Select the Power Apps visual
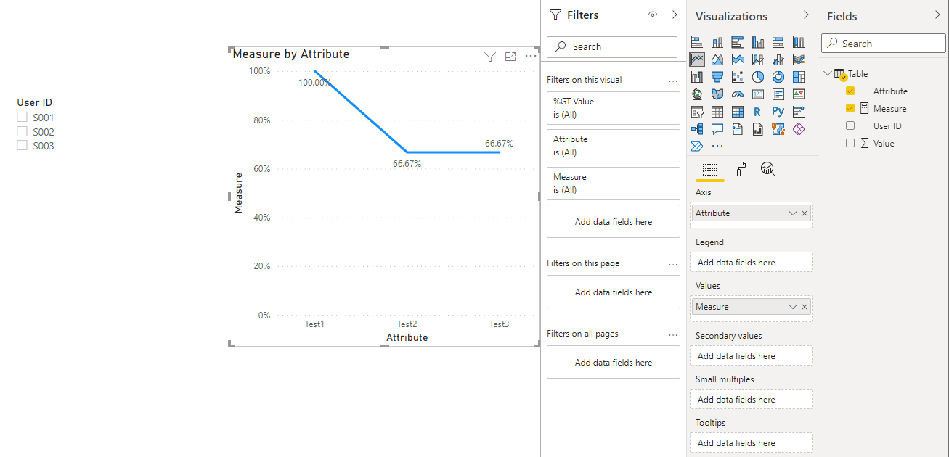 (x=799, y=129)
